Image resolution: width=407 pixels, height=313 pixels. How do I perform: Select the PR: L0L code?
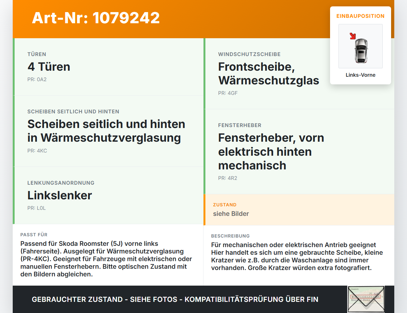pos(37,208)
